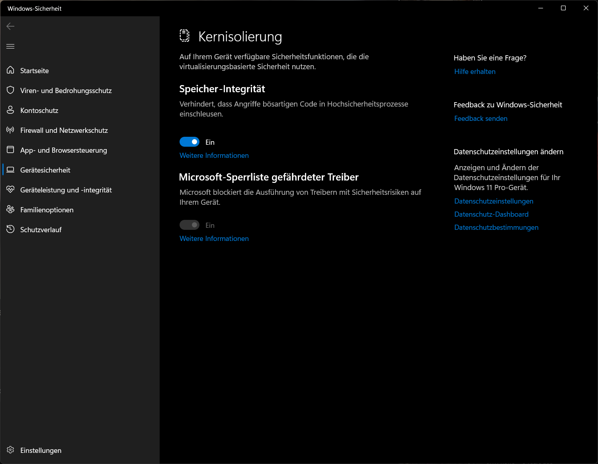Click the Speicher-Integrität heading
598x464 pixels.
(x=222, y=89)
